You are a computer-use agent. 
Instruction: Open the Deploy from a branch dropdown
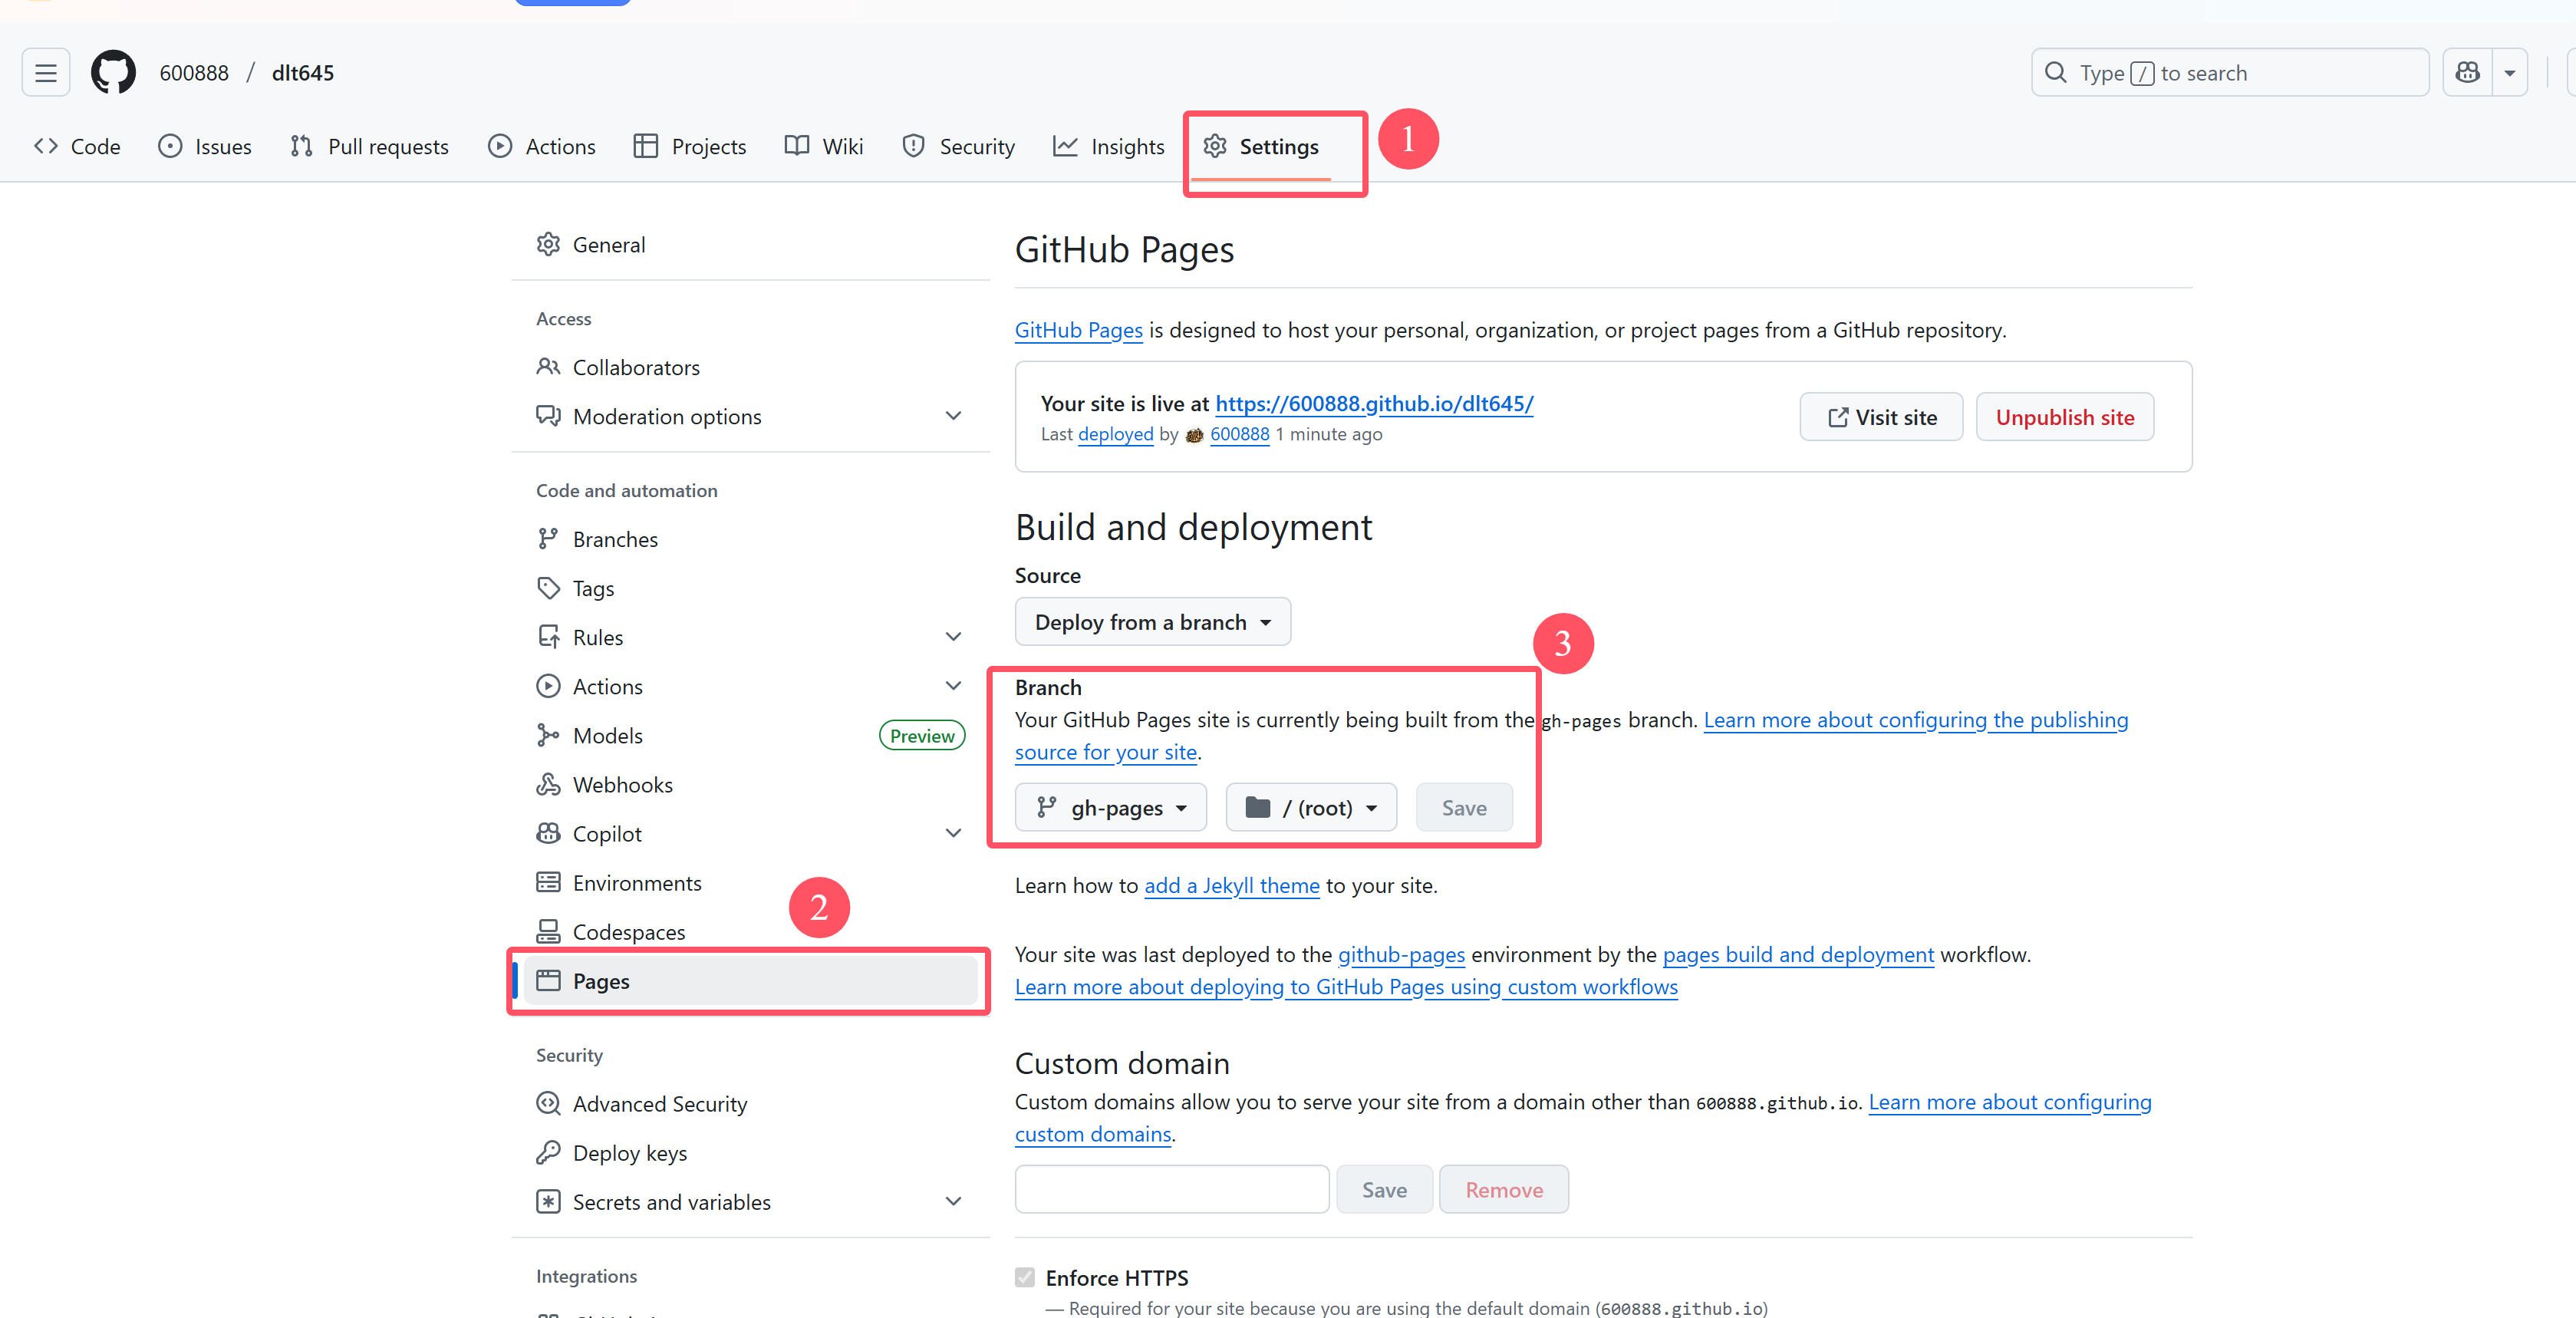1152,622
